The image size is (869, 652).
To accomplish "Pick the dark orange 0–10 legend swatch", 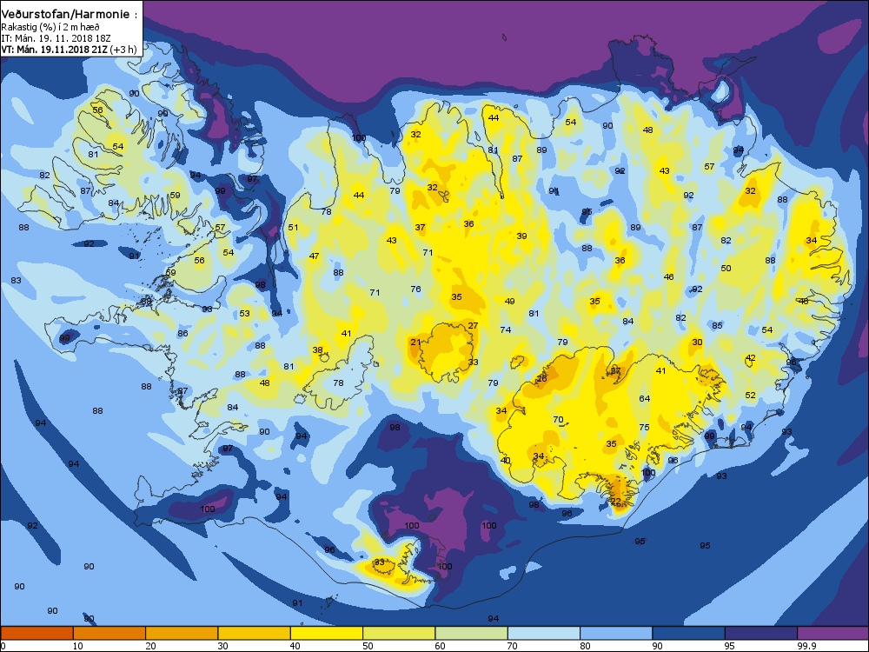I will tap(36, 633).
